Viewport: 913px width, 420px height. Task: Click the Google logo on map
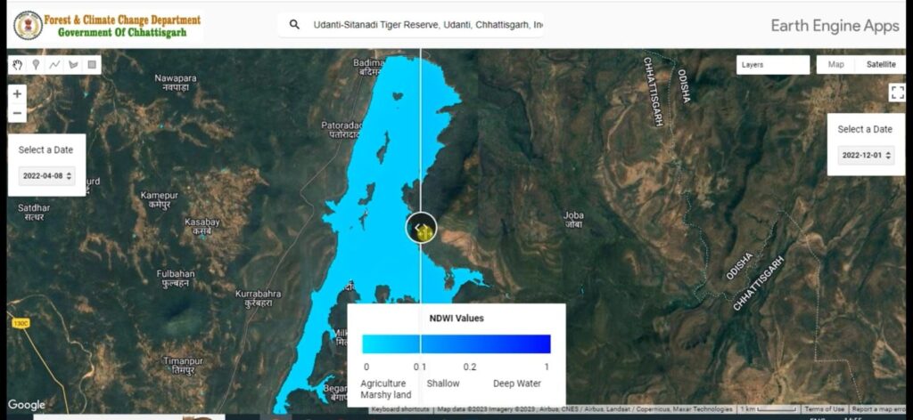27,405
